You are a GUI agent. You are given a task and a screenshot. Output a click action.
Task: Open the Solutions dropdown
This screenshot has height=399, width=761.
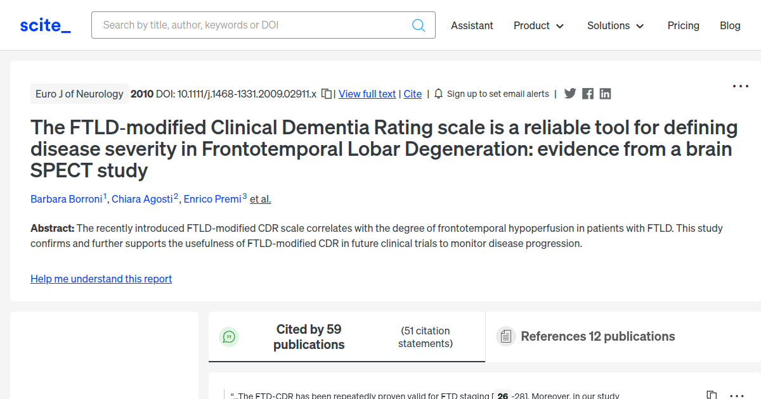[x=615, y=25]
